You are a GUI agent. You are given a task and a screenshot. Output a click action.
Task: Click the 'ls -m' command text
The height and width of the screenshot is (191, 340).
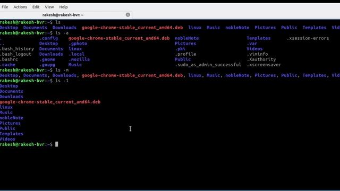click(62, 70)
